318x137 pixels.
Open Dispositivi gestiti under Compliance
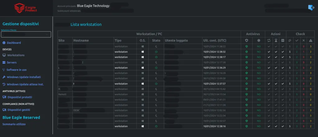click(x=19, y=110)
